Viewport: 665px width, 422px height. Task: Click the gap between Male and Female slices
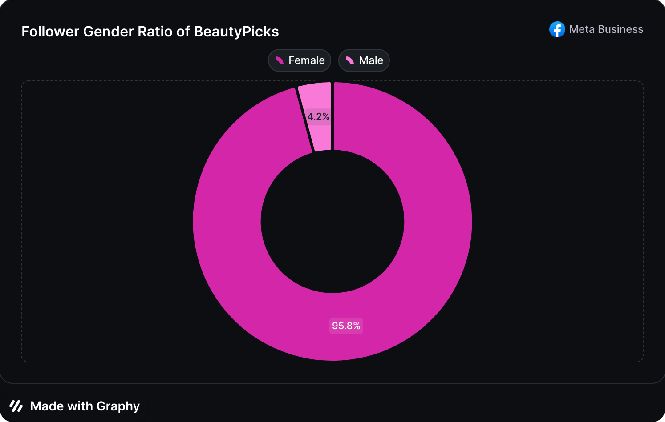click(x=332, y=115)
